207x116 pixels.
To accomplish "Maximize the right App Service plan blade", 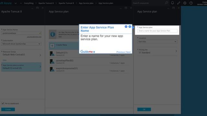I will click(x=173, y=8).
